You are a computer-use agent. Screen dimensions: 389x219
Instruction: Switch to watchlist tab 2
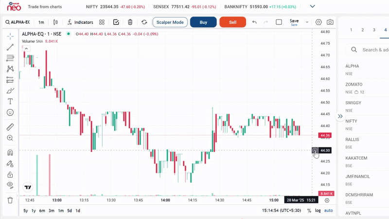click(x=362, y=30)
